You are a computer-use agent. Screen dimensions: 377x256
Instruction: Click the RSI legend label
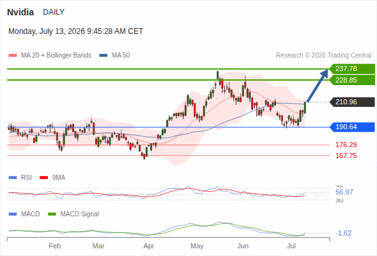coord(26,178)
